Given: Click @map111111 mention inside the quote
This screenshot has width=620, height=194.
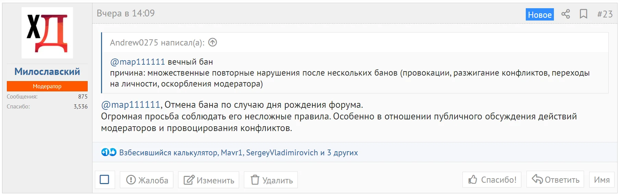Looking at the screenshot, I should click(x=137, y=62).
